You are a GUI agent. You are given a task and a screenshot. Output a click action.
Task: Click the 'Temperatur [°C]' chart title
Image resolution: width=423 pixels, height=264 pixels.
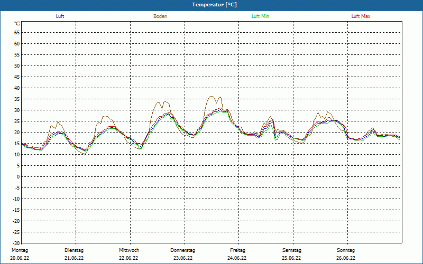215,5
